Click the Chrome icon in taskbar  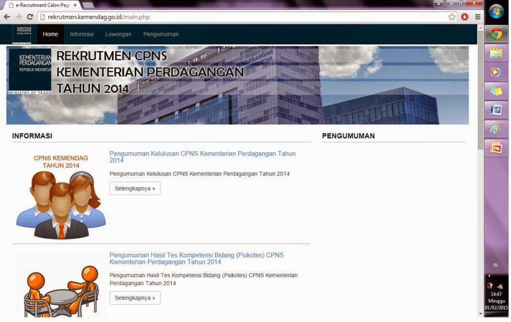pos(496,34)
